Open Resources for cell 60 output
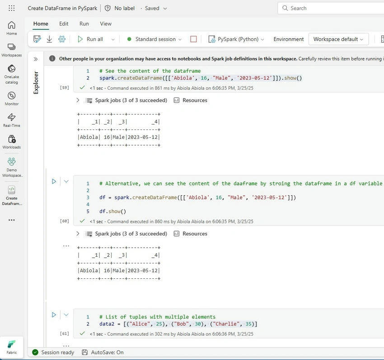The image size is (384, 360). point(190,234)
